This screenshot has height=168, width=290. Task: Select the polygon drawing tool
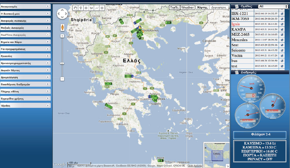pos(91,8)
